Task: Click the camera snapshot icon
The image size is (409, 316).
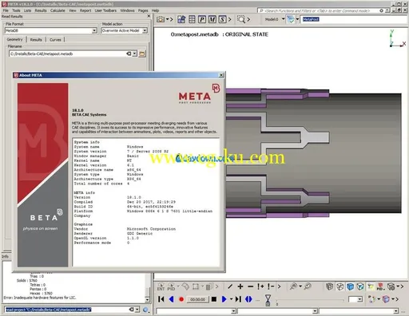Action: pos(161,19)
